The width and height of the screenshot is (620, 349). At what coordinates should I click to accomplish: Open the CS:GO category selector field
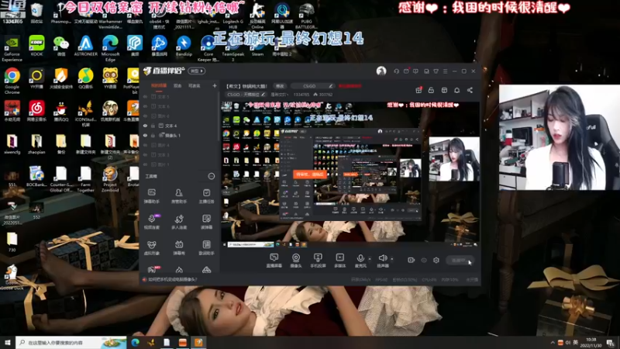(312, 86)
